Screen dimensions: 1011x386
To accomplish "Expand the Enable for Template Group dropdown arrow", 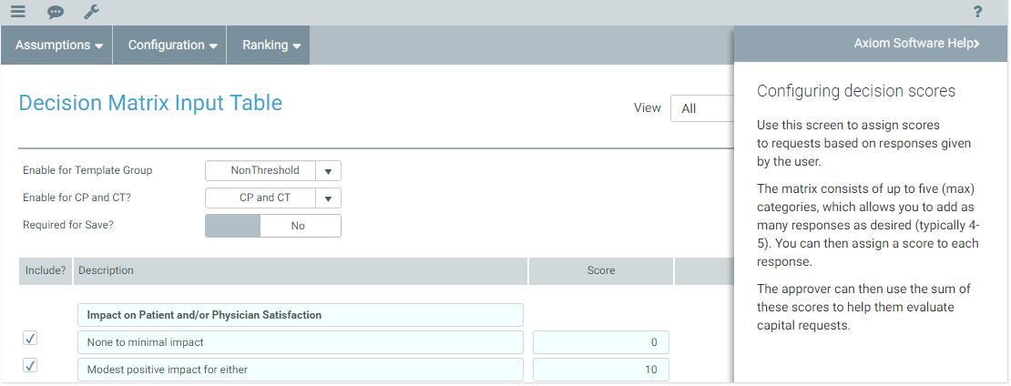I will 328,171.
